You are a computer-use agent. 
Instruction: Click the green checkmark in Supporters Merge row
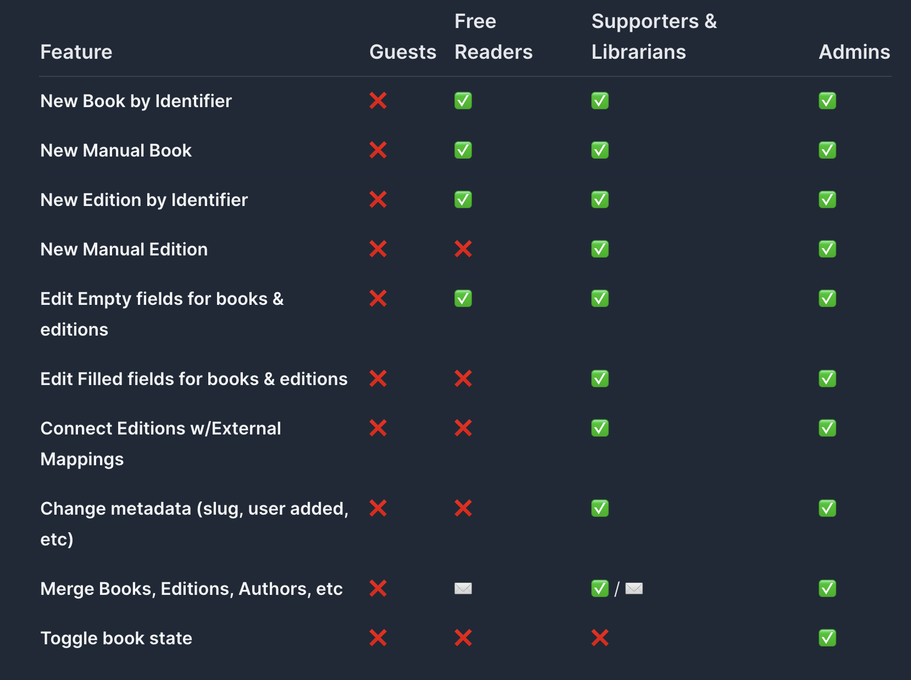point(600,589)
